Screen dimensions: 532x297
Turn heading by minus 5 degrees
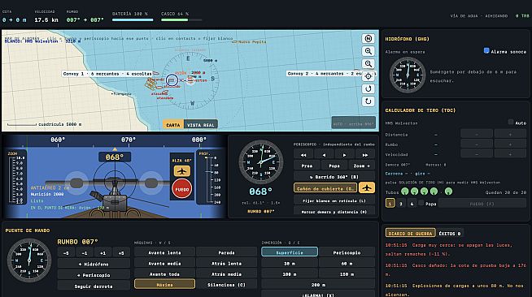pyautogui.click(x=66, y=252)
